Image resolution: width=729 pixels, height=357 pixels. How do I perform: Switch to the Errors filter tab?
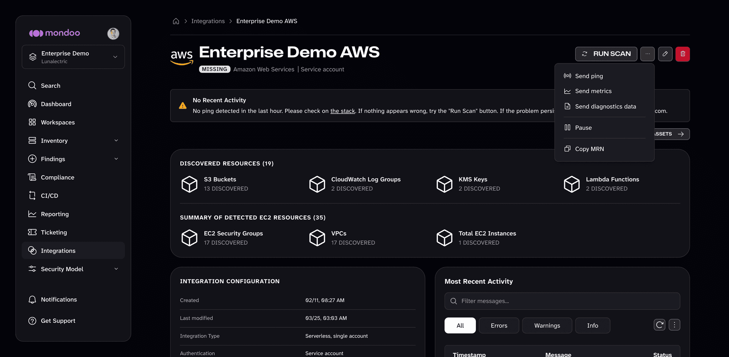tap(499, 325)
